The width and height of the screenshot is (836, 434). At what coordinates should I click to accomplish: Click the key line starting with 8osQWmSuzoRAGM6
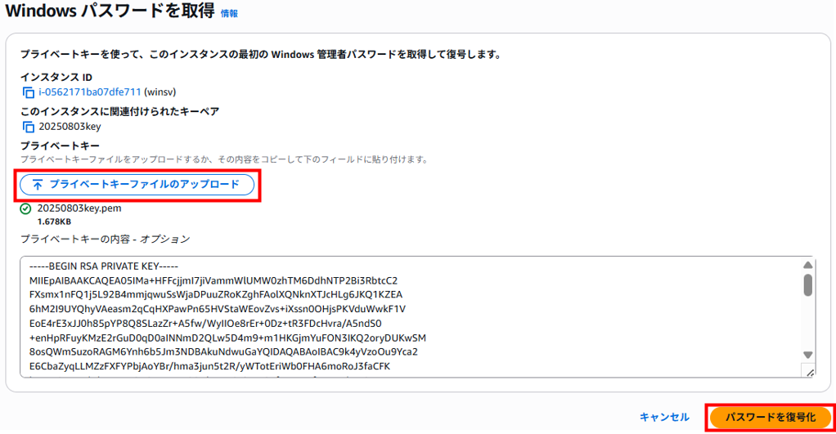click(223, 352)
